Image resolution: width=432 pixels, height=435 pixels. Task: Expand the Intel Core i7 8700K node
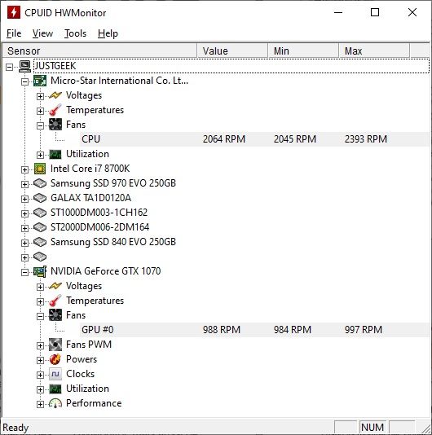(24, 169)
